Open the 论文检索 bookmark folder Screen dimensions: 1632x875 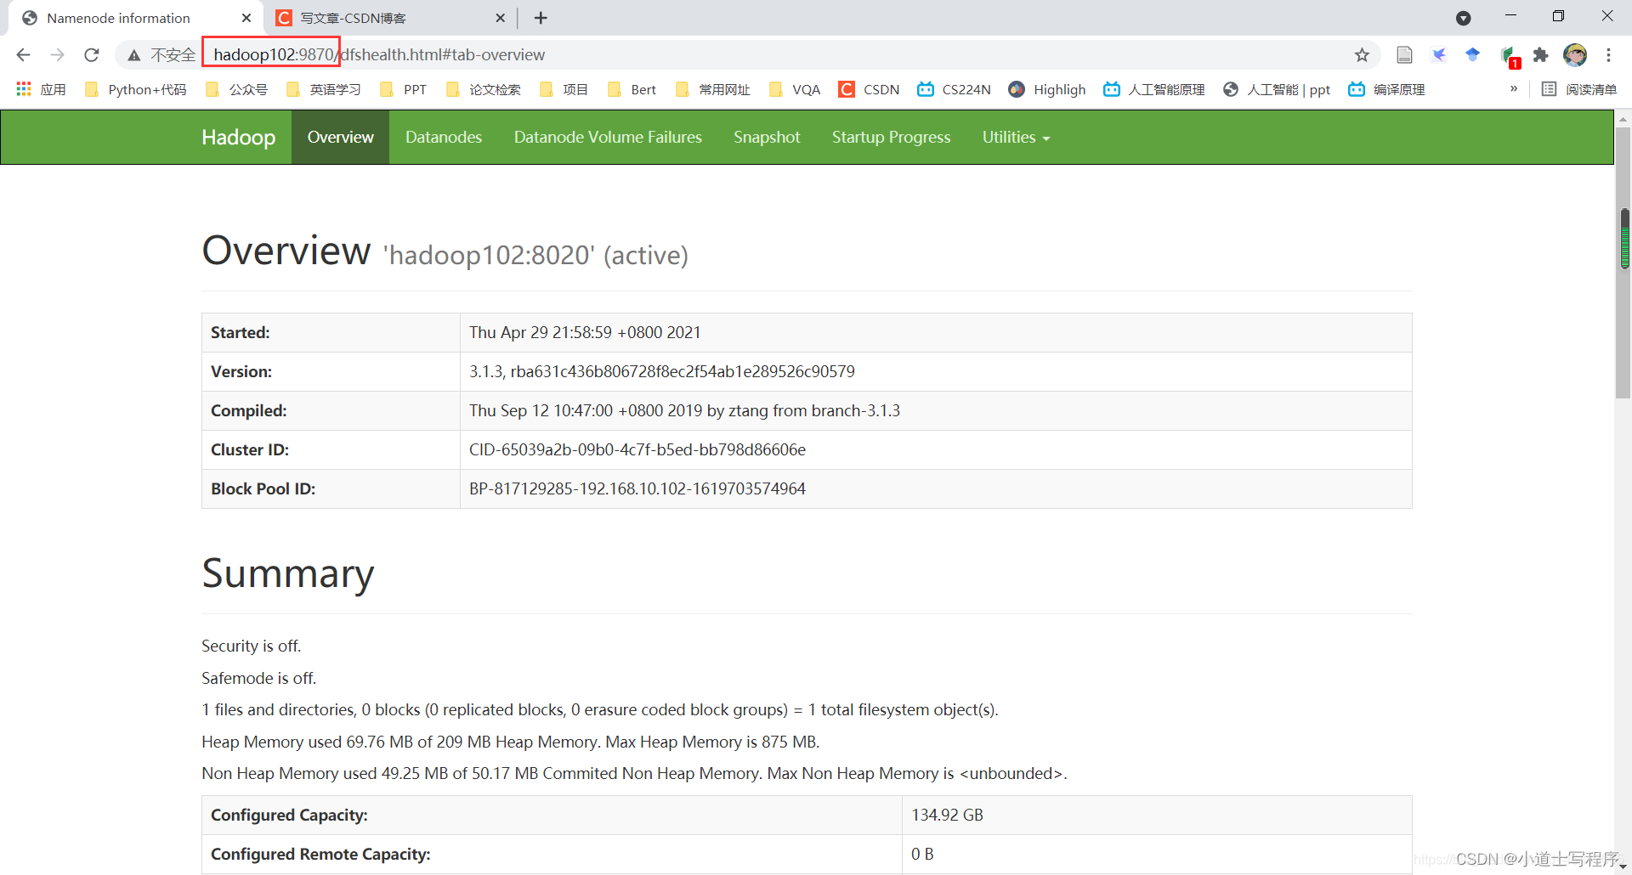[x=484, y=89]
